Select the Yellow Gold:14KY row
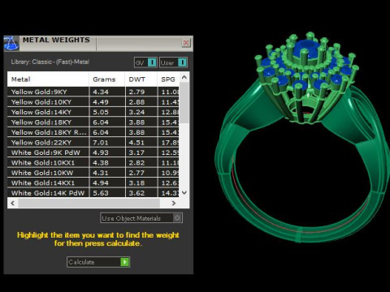Viewport: 390px width, 292px height. 93,112
